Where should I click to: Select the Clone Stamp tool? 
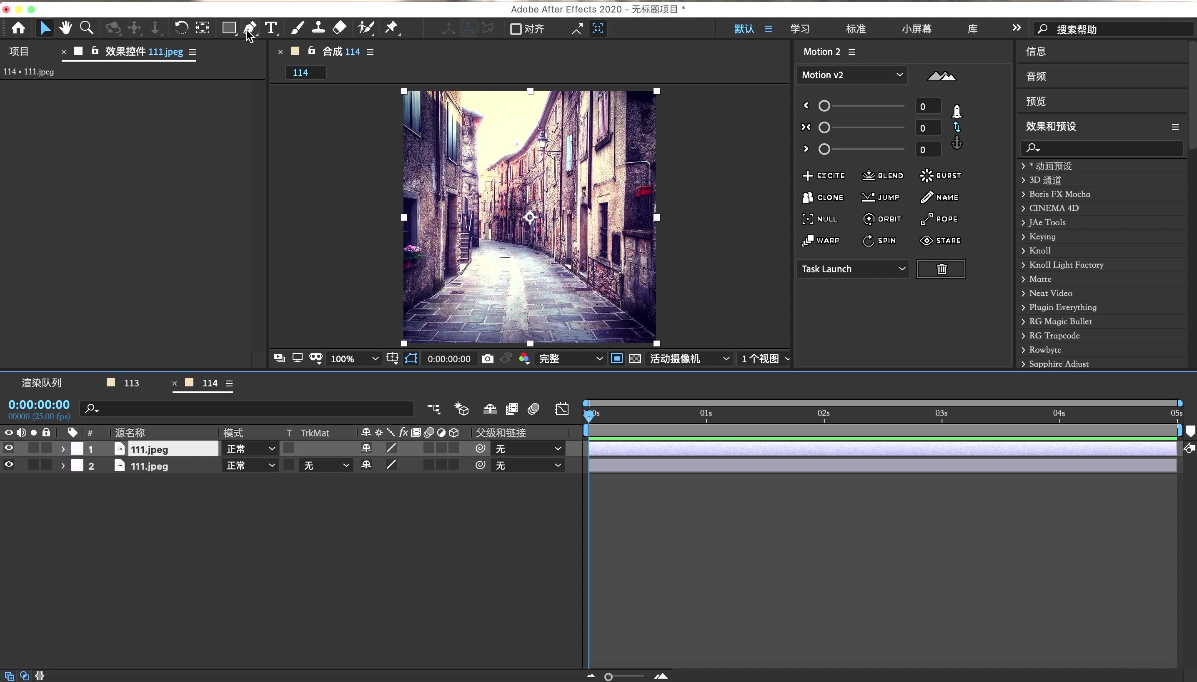pos(318,28)
